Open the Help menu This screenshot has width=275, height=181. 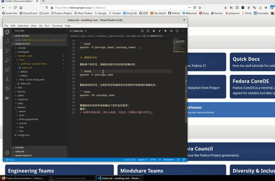[x=68, y=25]
